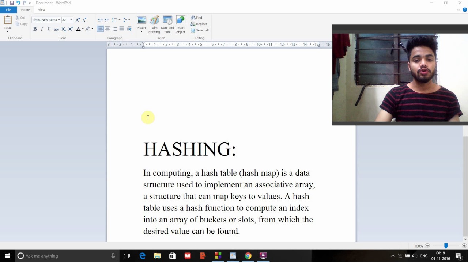Click the Cortana search box
The width and height of the screenshot is (468, 263).
pos(67,256)
